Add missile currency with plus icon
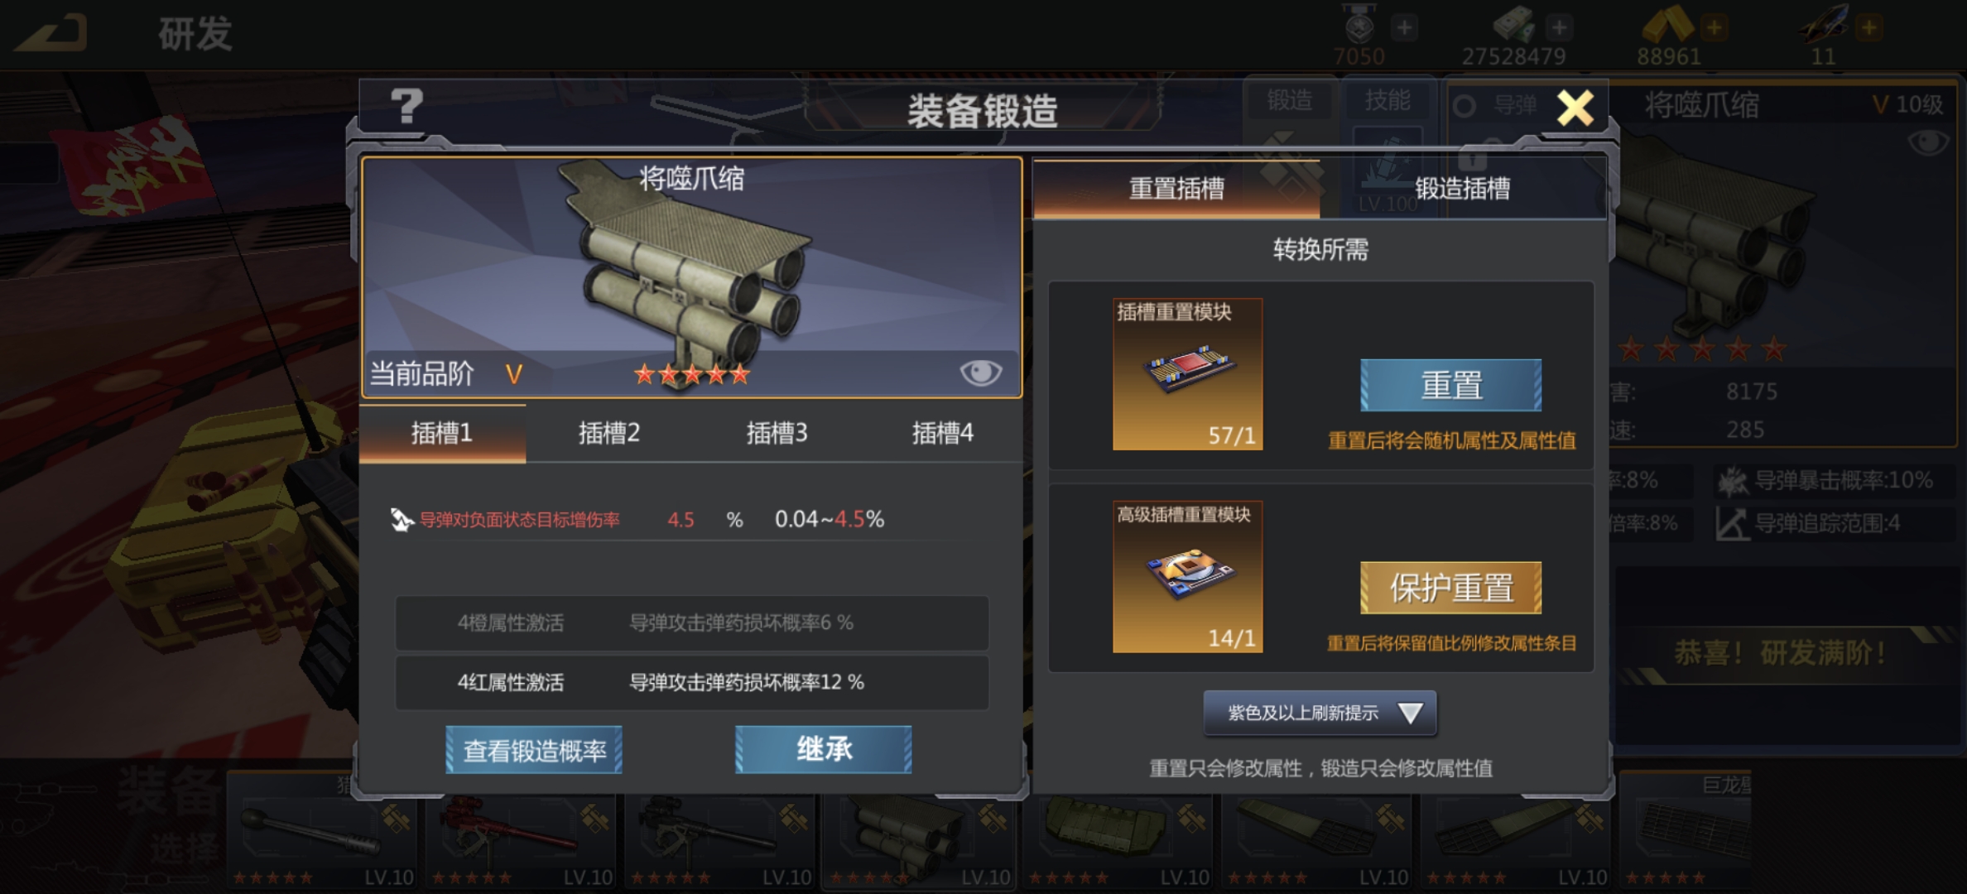Screen dimensions: 1967x894 point(1868,27)
